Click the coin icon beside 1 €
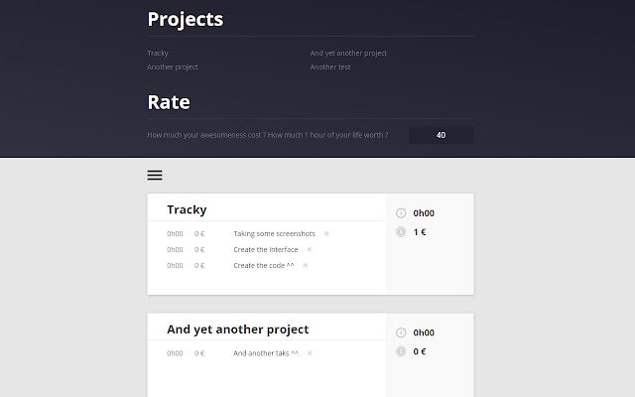The width and height of the screenshot is (635, 397). point(401,232)
